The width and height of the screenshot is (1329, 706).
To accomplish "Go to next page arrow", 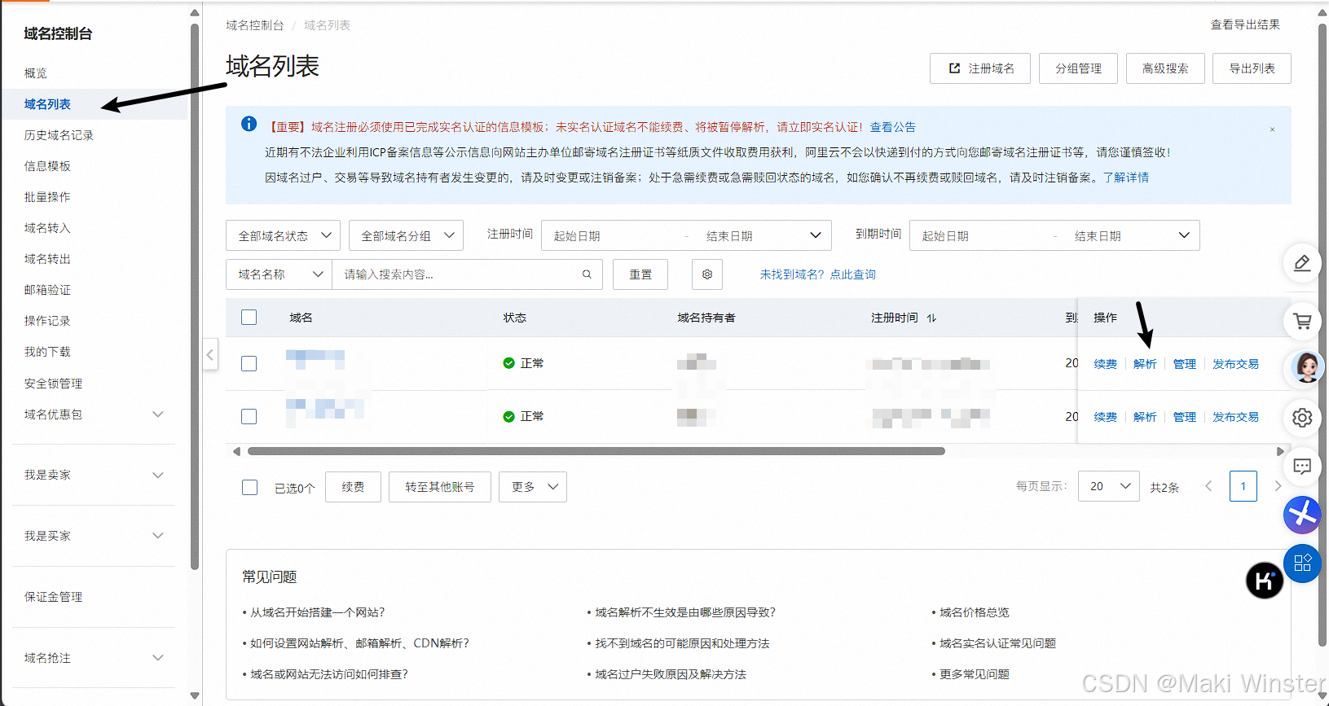I will tap(1278, 486).
